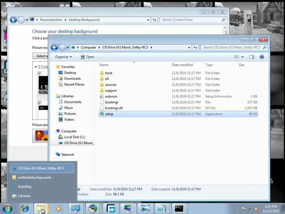Refresh the CD Drive folder view
Screen dimensions: 285x214
pos(195,47)
